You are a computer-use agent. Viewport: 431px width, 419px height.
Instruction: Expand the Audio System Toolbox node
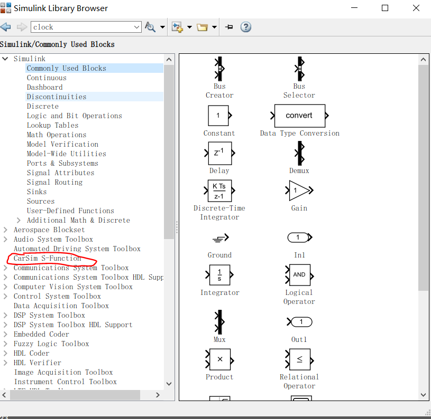(5, 240)
